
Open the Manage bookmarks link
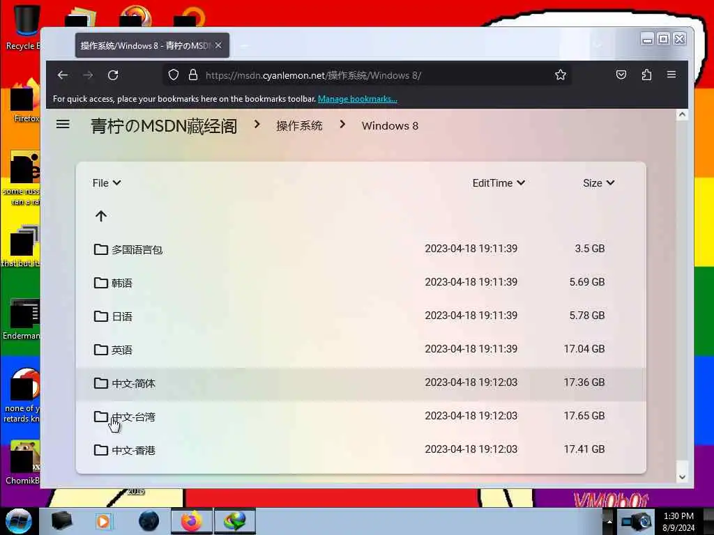click(358, 99)
